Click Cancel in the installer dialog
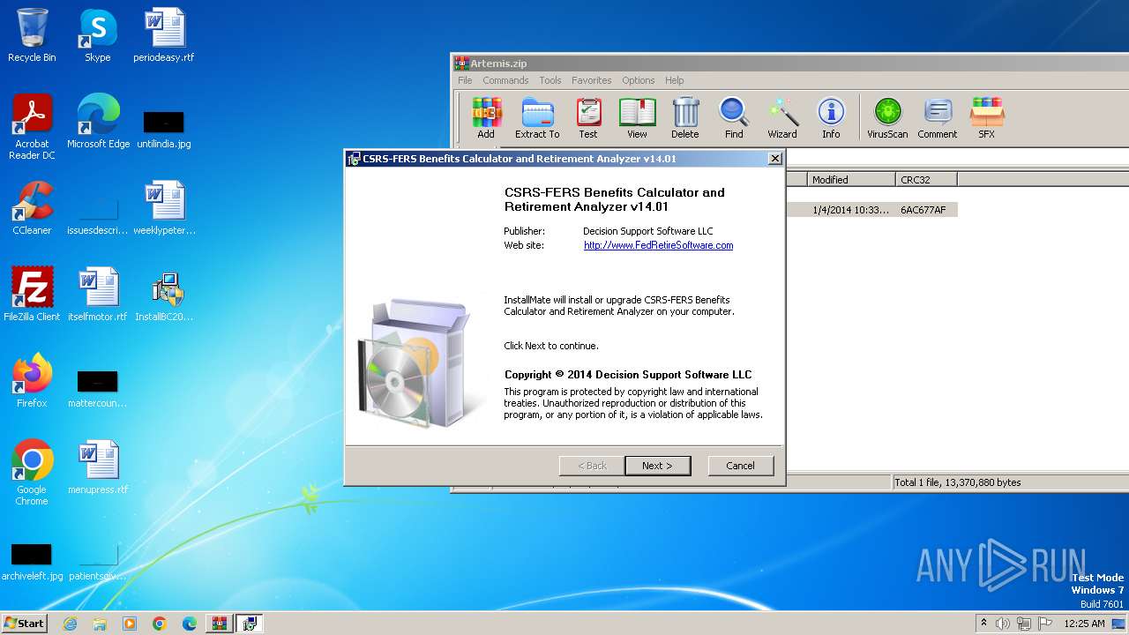 click(740, 466)
